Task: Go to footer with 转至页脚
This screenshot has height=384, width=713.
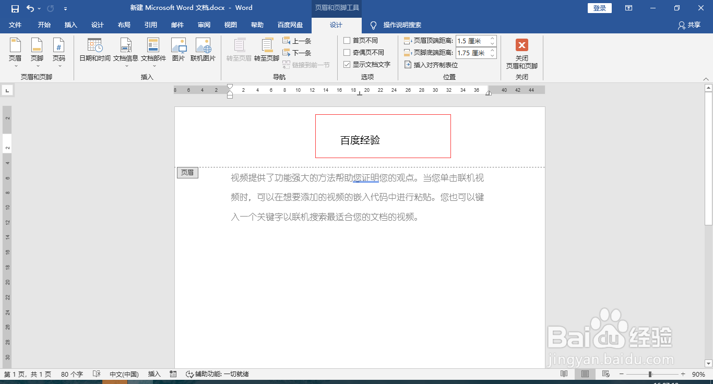Action: 267,50
